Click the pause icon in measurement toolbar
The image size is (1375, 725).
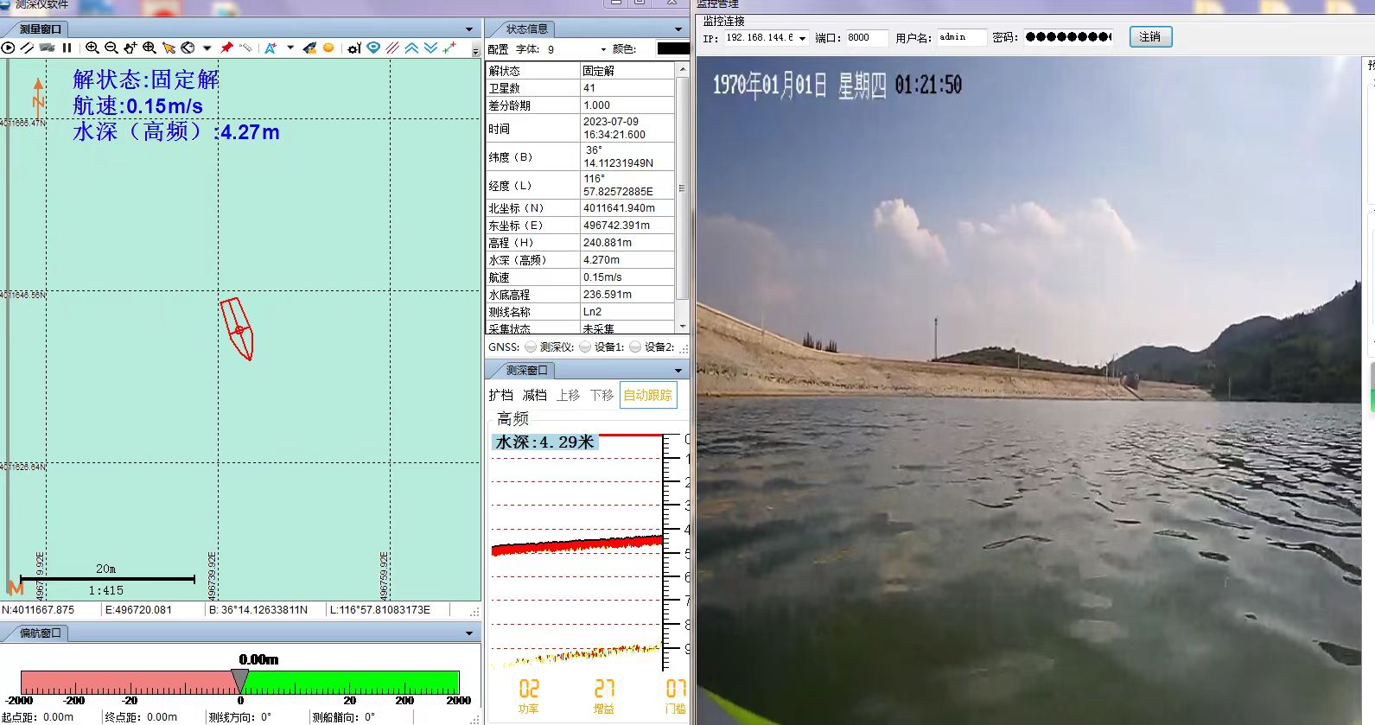pos(67,48)
